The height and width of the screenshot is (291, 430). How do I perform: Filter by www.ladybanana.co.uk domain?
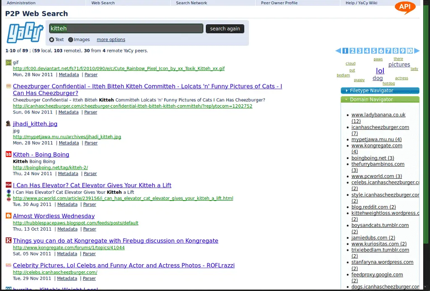[x=378, y=115]
